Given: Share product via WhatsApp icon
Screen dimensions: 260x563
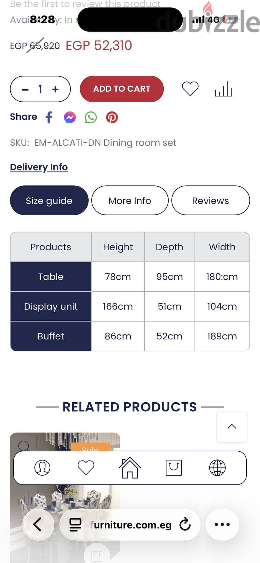Looking at the screenshot, I should tap(91, 117).
